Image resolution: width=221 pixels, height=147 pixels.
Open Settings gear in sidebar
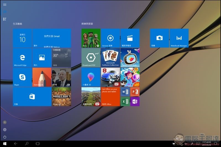[x=5, y=130]
